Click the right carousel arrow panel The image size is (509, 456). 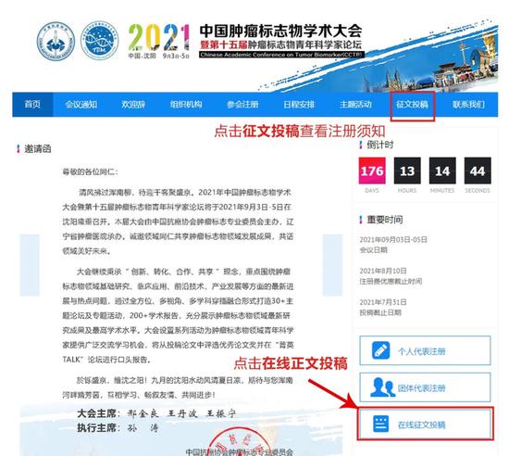(x=332, y=265)
